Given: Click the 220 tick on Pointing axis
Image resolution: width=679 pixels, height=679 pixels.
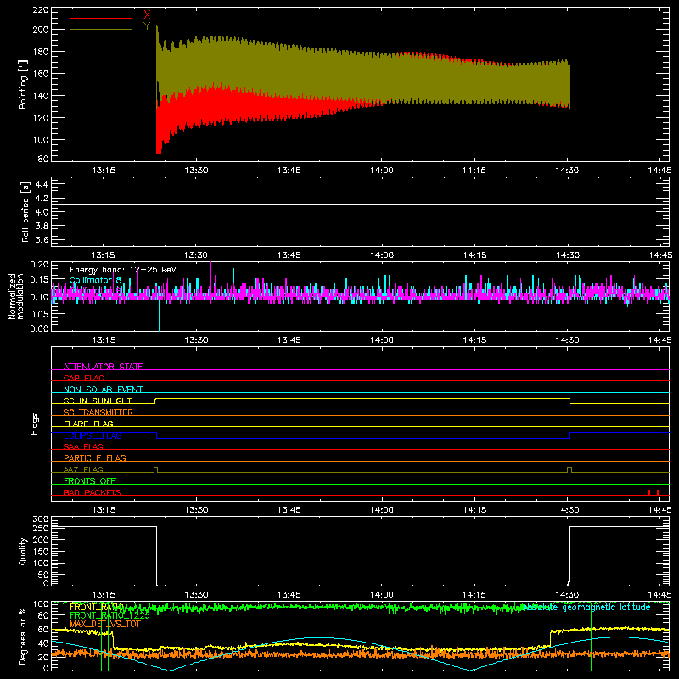Looking at the screenshot, I should (x=40, y=9).
